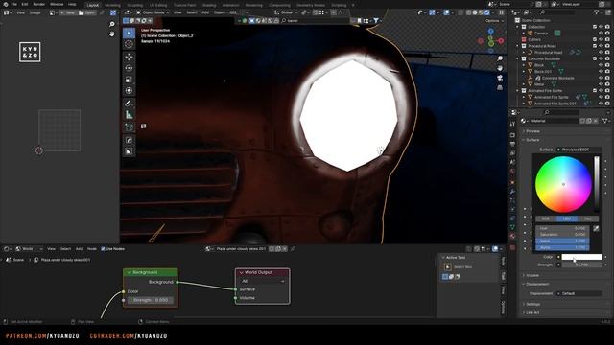Screen dimensions: 614x345
Task: Open the node editor Node menu
Action: pyautogui.click(x=92, y=249)
